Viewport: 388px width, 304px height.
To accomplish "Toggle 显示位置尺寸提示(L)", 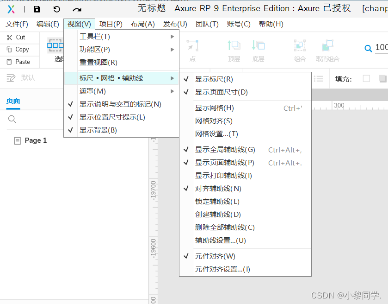I will click(x=121, y=117).
